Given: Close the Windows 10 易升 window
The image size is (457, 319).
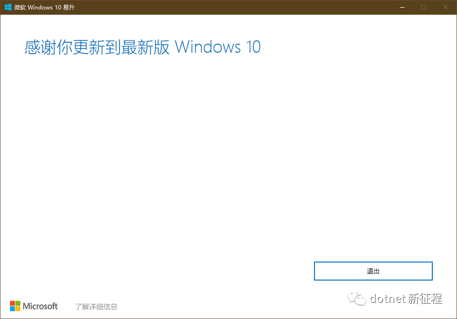Looking at the screenshot, I should tap(446, 7).
